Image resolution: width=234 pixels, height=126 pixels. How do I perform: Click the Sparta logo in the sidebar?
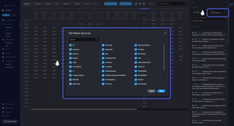click(x=10, y=5)
